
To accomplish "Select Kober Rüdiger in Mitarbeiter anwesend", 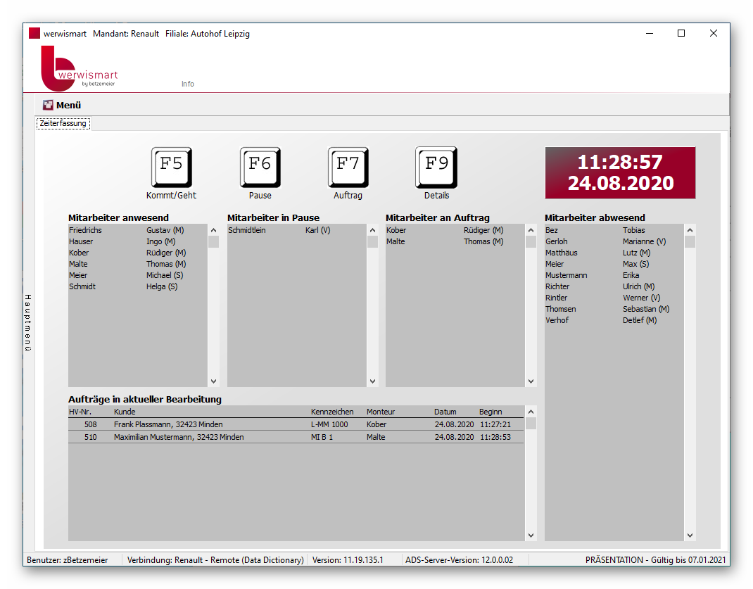I will coord(137,253).
